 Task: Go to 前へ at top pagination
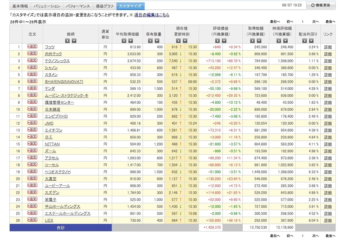click(290, 22)
